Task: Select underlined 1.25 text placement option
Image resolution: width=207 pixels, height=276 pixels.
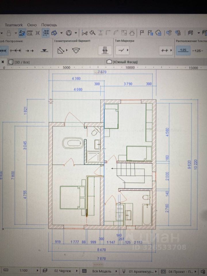Action: coord(183,51)
